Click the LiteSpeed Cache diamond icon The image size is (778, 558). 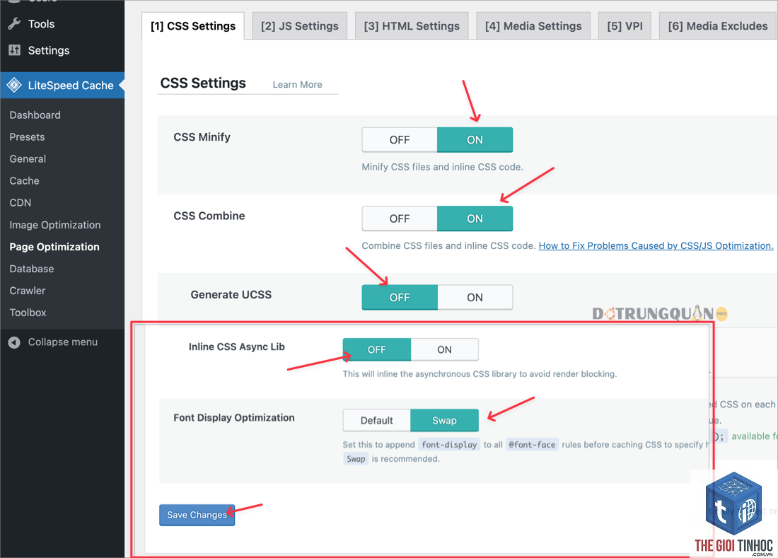pyautogui.click(x=14, y=86)
